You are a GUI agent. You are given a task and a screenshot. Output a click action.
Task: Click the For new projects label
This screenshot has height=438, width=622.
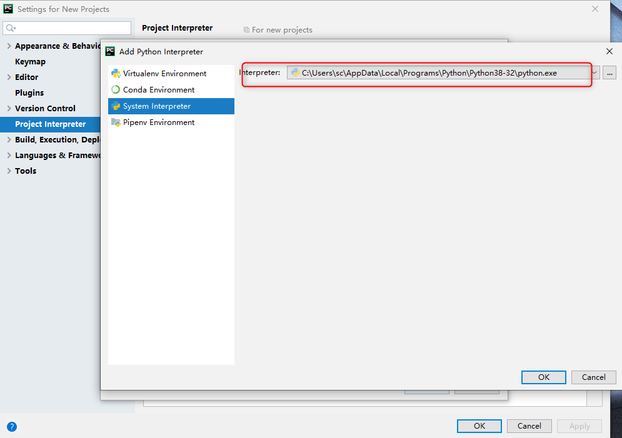(x=282, y=30)
